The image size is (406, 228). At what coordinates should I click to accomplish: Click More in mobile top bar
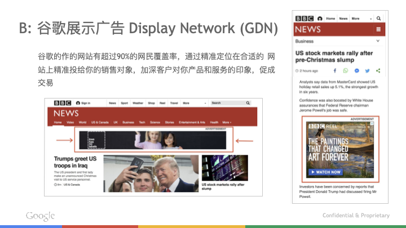point(355,19)
